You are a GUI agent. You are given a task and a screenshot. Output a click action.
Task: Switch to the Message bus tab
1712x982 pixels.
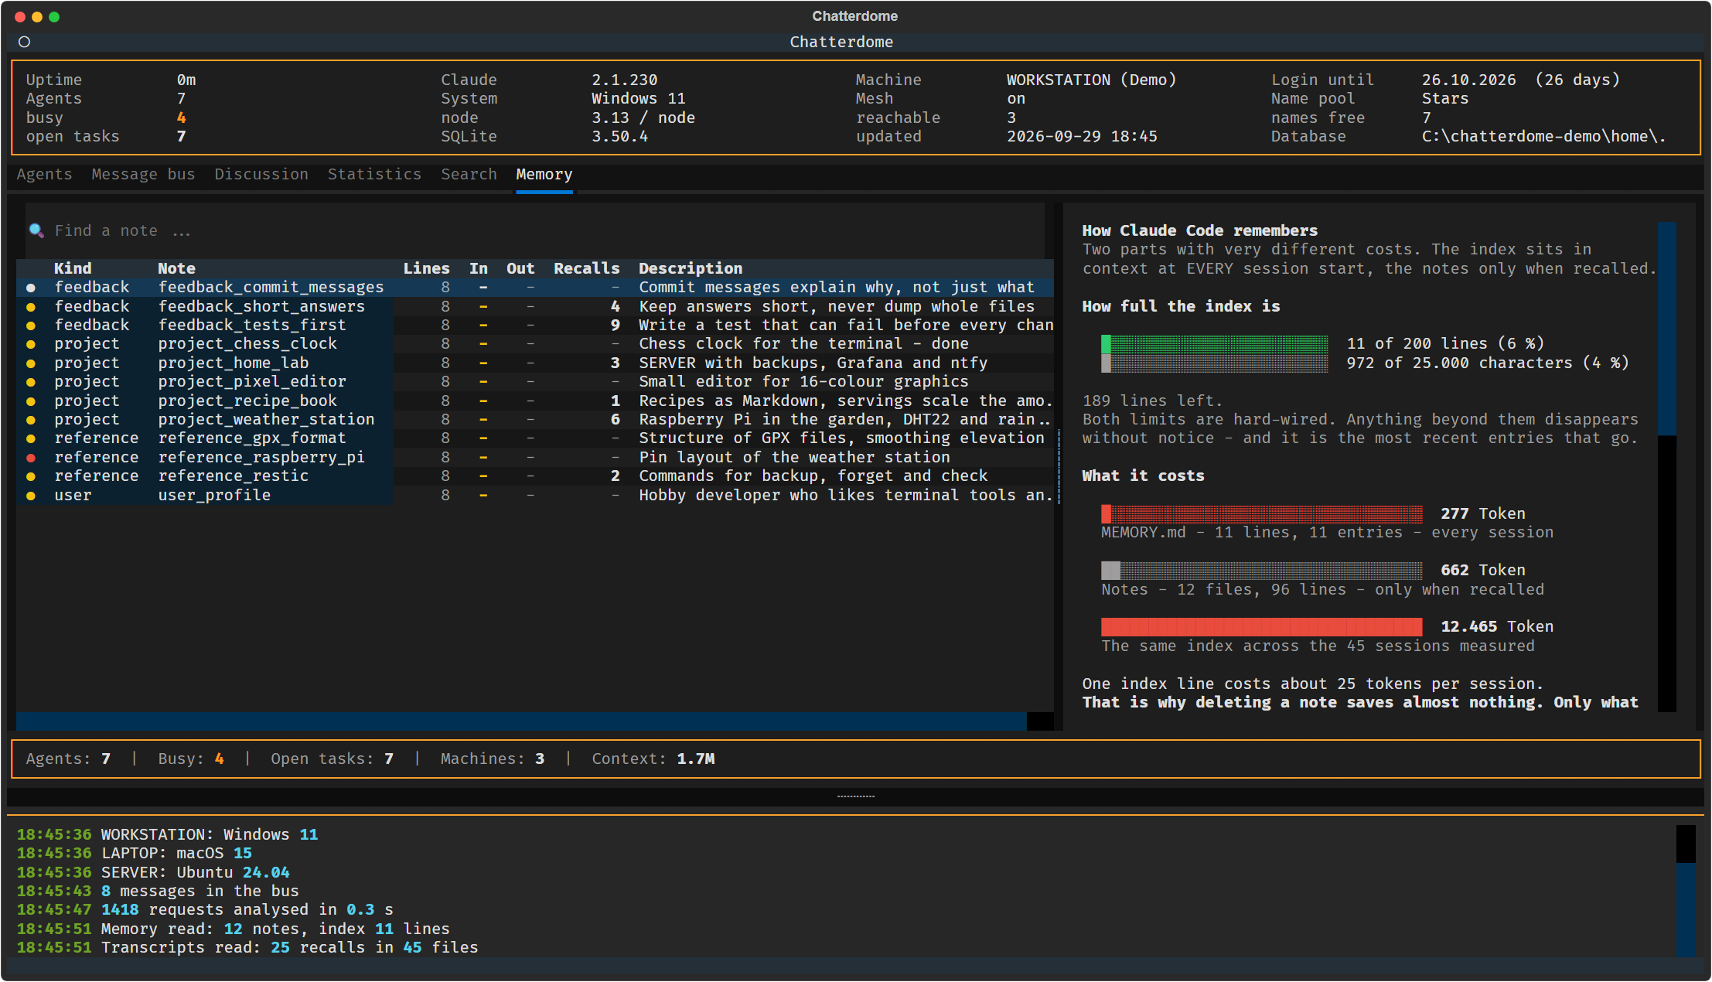(x=143, y=175)
